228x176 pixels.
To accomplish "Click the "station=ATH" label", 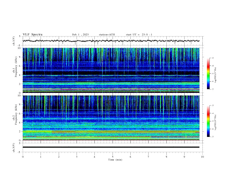I will pos(107,35).
